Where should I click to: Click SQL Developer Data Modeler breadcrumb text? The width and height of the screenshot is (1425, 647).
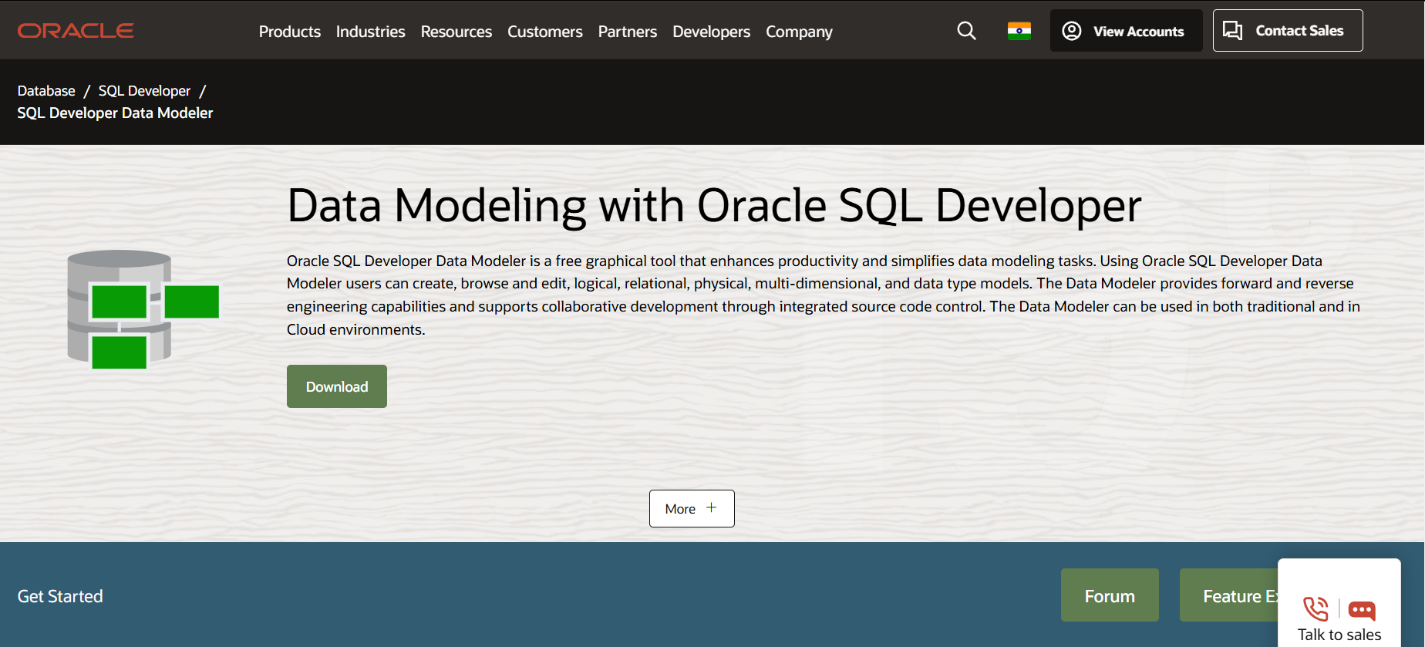coord(115,113)
